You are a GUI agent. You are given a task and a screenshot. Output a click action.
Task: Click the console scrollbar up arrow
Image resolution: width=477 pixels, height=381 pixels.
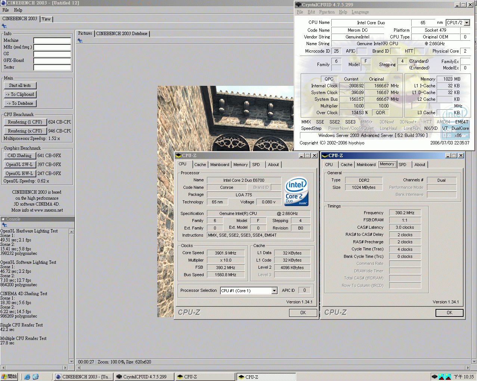[x=71, y=232]
